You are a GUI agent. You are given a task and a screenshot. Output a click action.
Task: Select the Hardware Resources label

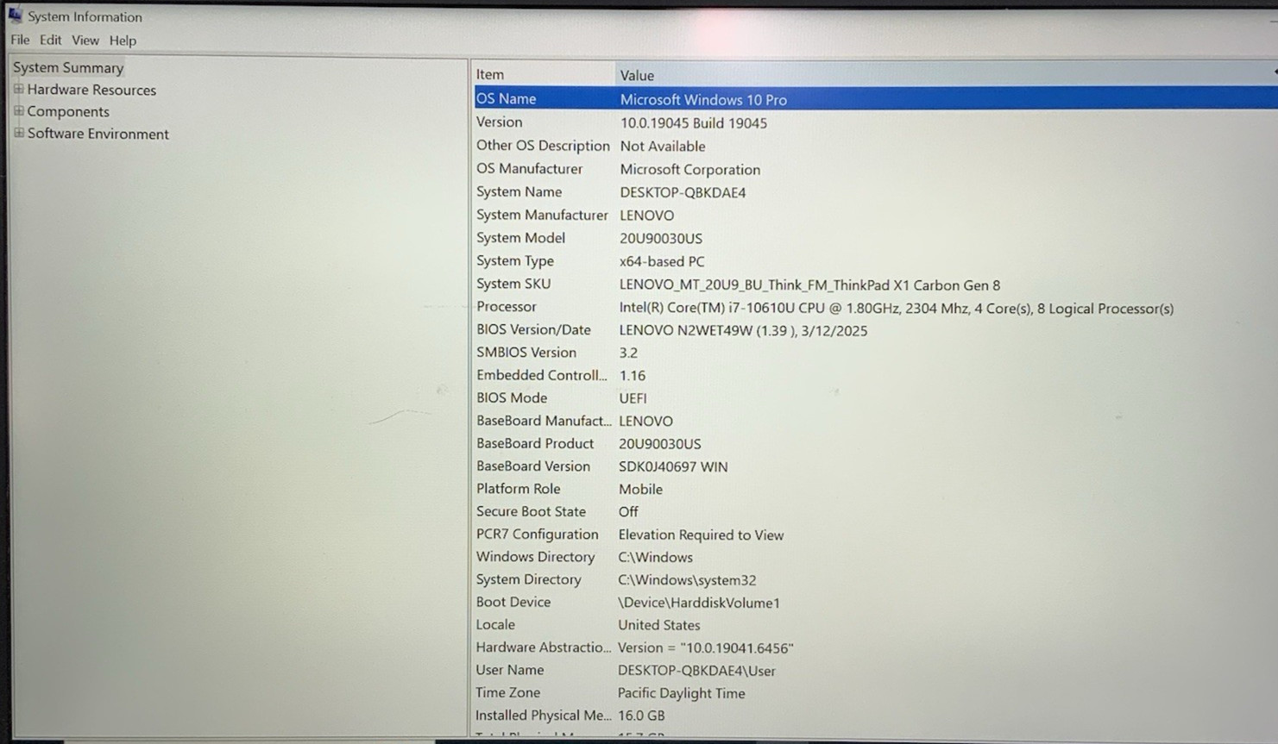click(91, 90)
